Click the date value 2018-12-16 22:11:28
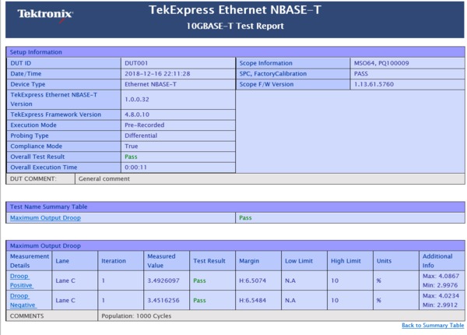The height and width of the screenshot is (335, 467). coord(157,74)
